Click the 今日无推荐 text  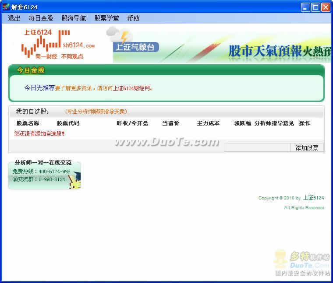point(39,88)
